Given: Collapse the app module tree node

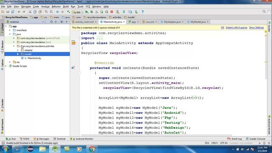Looking at the screenshot, I should [x=6, y=26].
